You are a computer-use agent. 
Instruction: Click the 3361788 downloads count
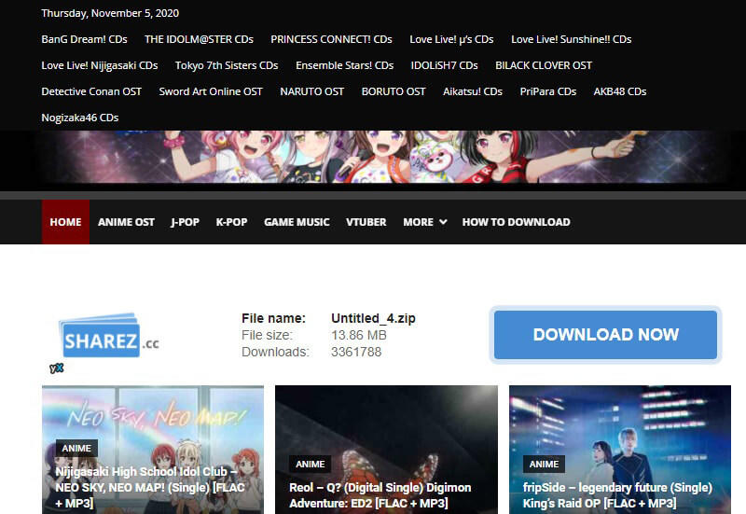(x=356, y=352)
